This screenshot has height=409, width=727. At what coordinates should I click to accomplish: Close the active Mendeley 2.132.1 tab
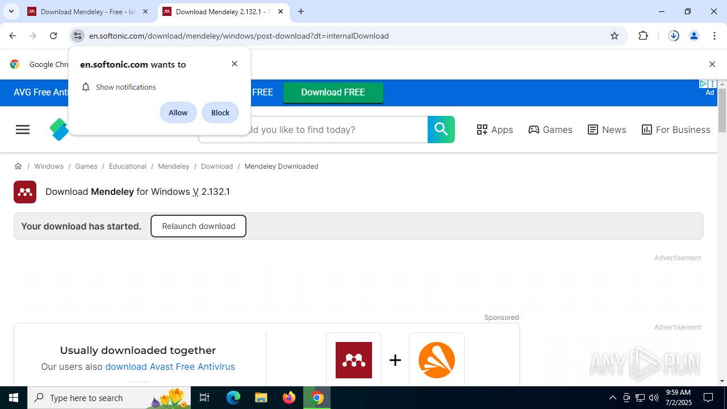(x=281, y=11)
